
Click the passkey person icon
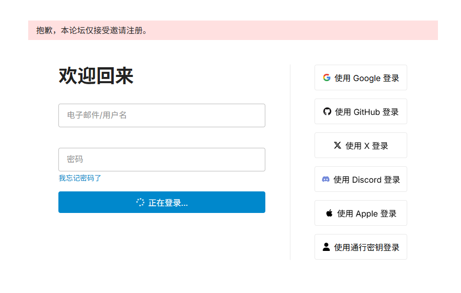tap(326, 247)
